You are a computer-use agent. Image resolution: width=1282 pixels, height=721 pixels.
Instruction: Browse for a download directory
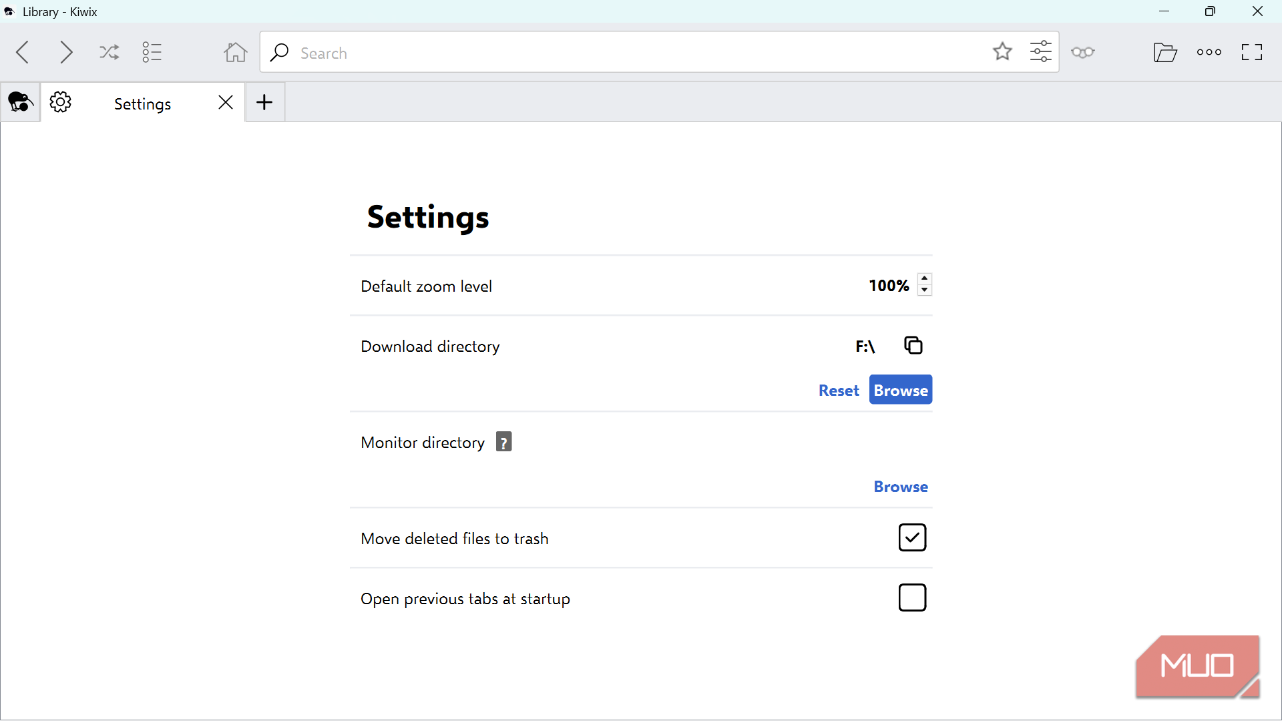901,390
